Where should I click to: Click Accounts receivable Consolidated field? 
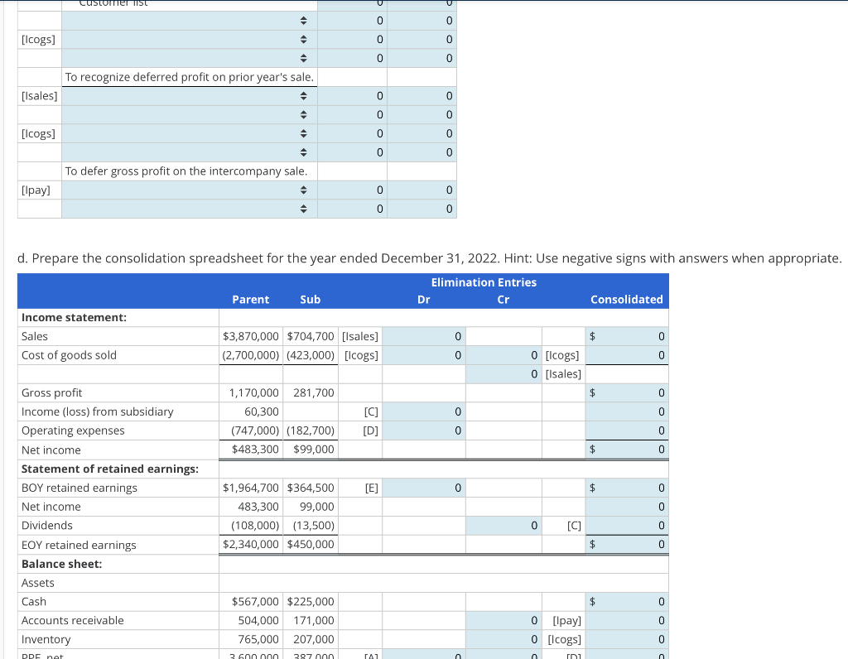(x=627, y=620)
